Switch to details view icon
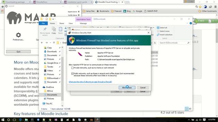 (x=187, y=109)
